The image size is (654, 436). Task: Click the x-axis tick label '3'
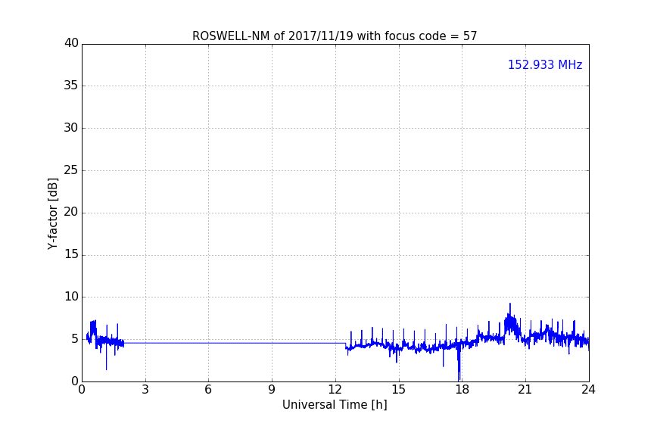[145, 390]
